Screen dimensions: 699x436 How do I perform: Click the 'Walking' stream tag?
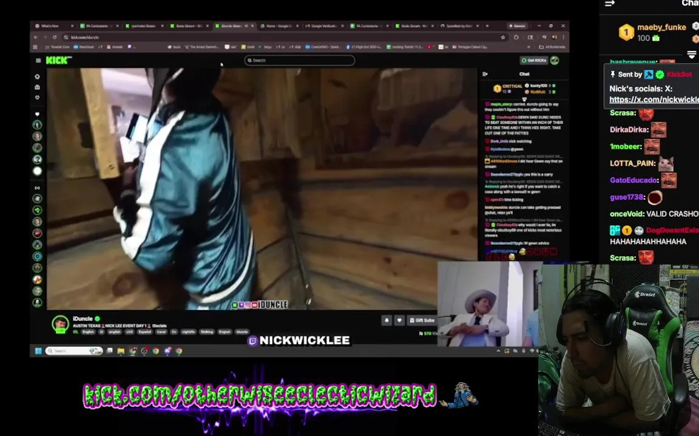[x=206, y=332]
